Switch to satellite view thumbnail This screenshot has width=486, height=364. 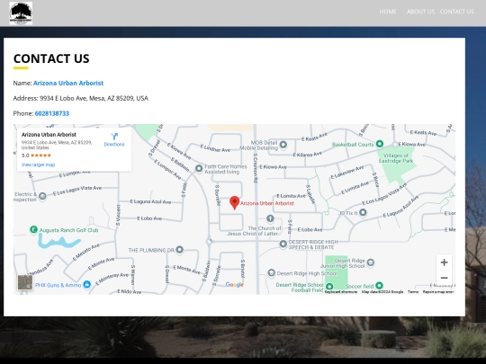tap(25, 282)
